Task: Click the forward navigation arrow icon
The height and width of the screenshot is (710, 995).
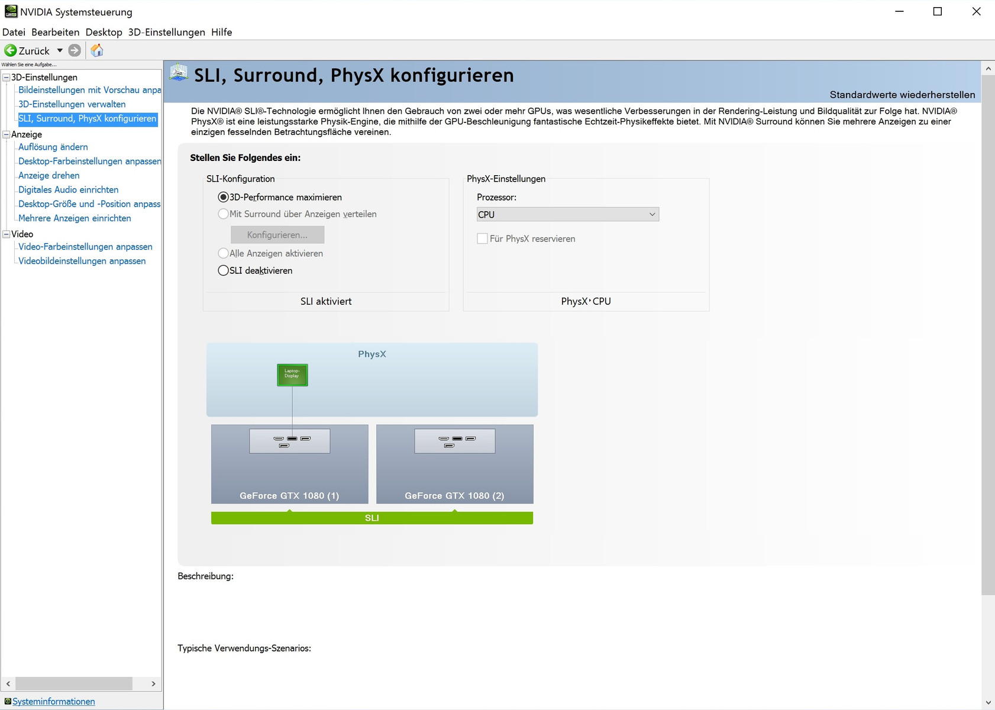Action: click(75, 50)
